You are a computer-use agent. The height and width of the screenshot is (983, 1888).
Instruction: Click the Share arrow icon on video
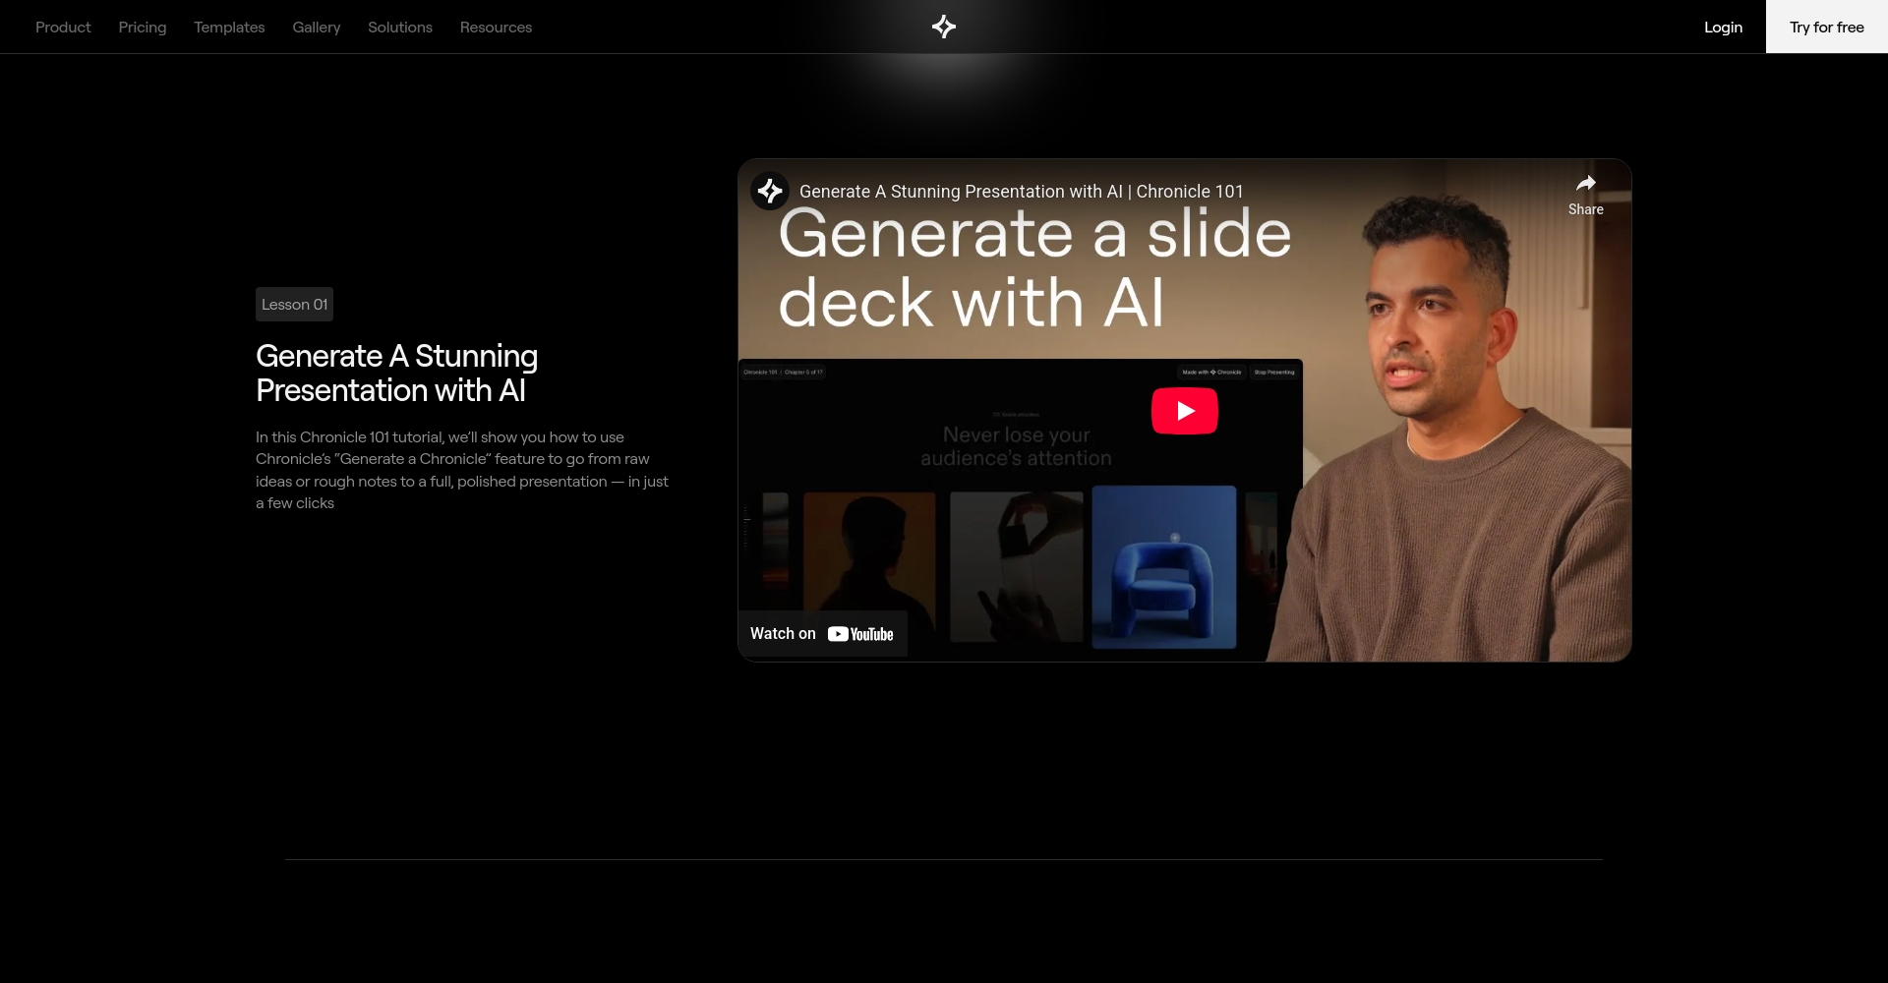(1585, 184)
